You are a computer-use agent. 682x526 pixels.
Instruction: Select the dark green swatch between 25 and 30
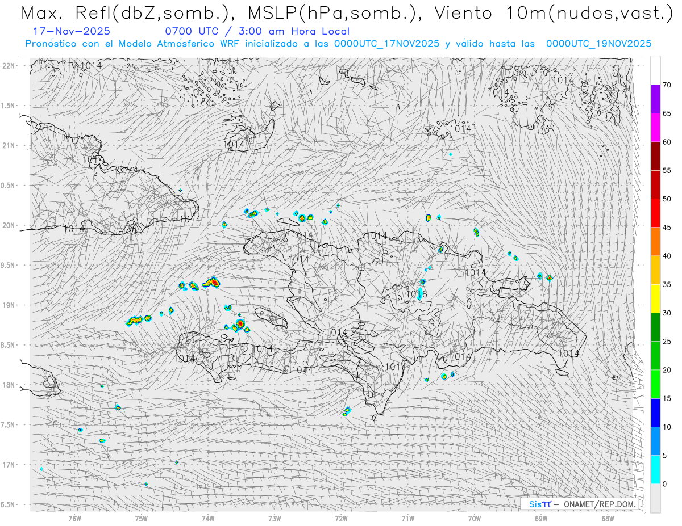[655, 327]
